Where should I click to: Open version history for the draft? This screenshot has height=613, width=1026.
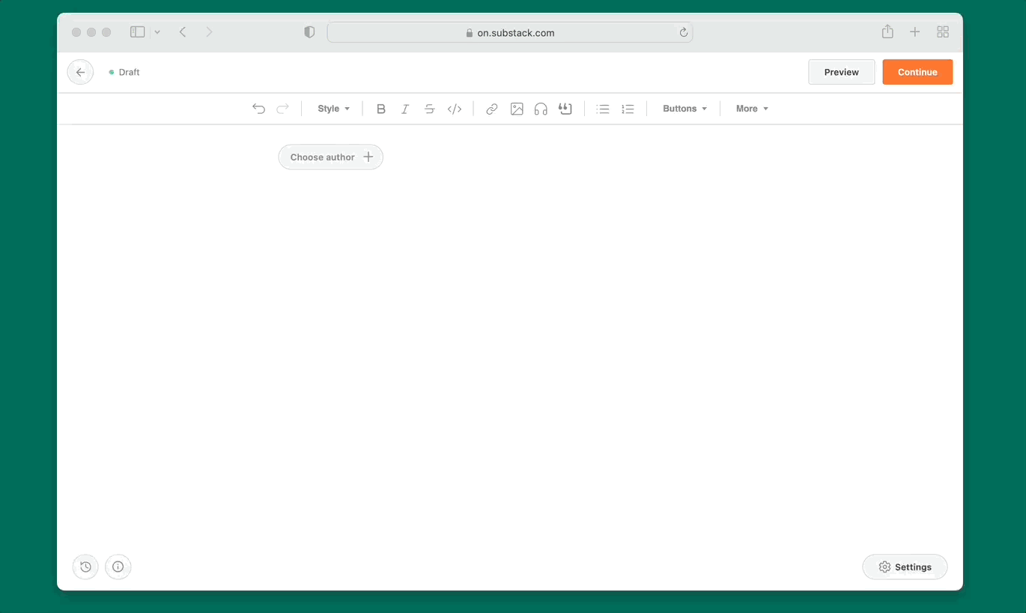coord(85,567)
